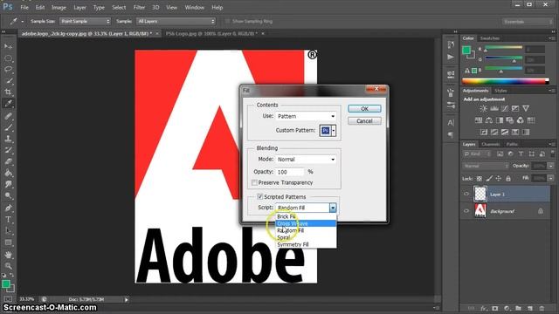This screenshot has width=559, height=314.
Task: Click the foreground color swatch in toolbox
Action: [x=5, y=284]
